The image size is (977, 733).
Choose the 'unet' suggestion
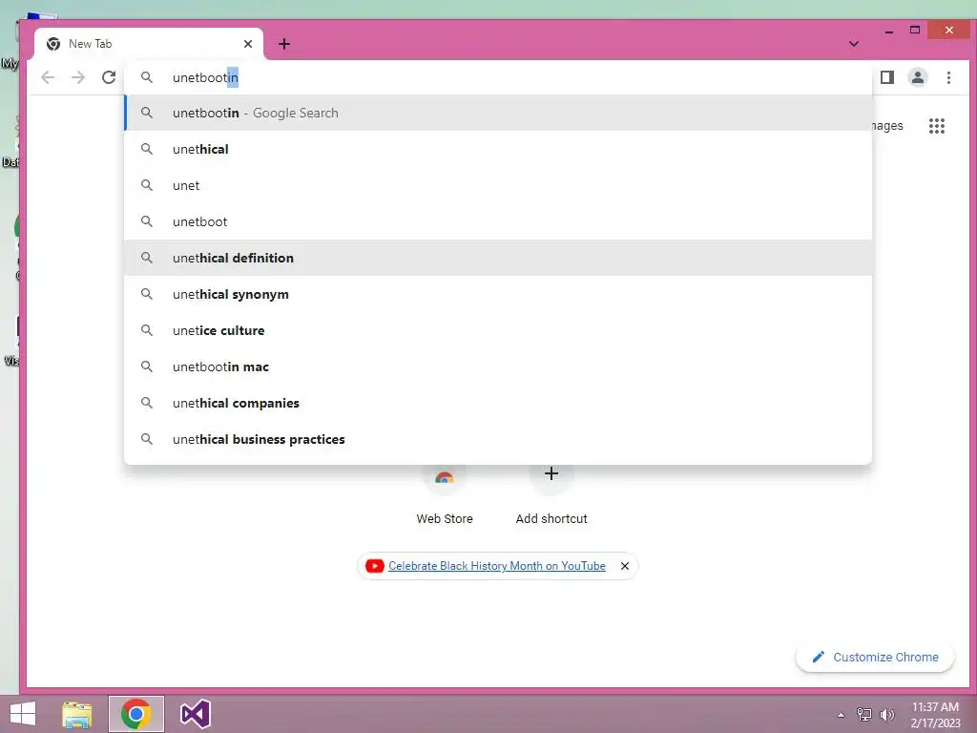pos(498,185)
